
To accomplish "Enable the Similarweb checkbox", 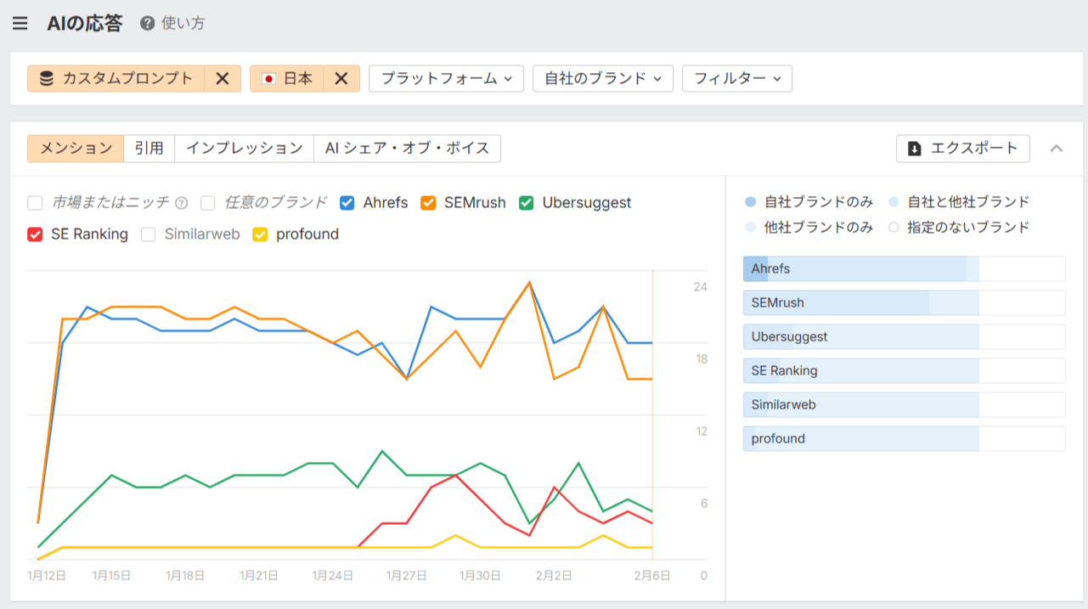I will 149,234.
